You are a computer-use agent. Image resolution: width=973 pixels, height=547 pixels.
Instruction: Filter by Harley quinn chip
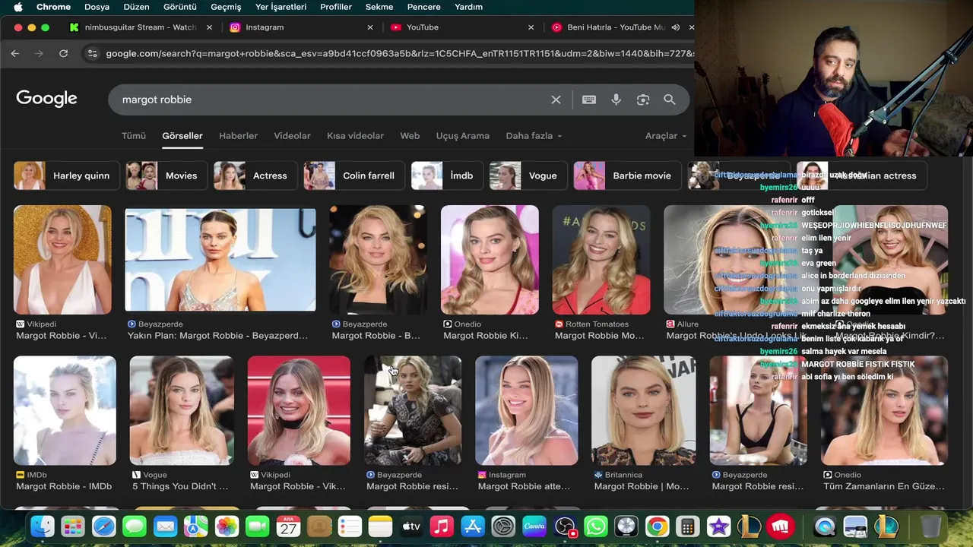67,175
